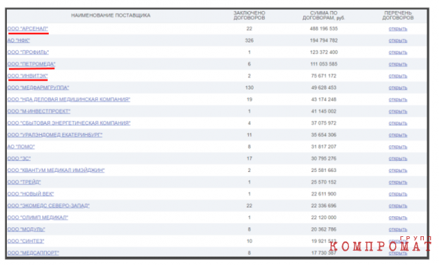Open the ООО "УРАЛЭНДОМЕД ЕКАТЕРИНБУРГ" supplier link
439x265 pixels.
coord(55,135)
